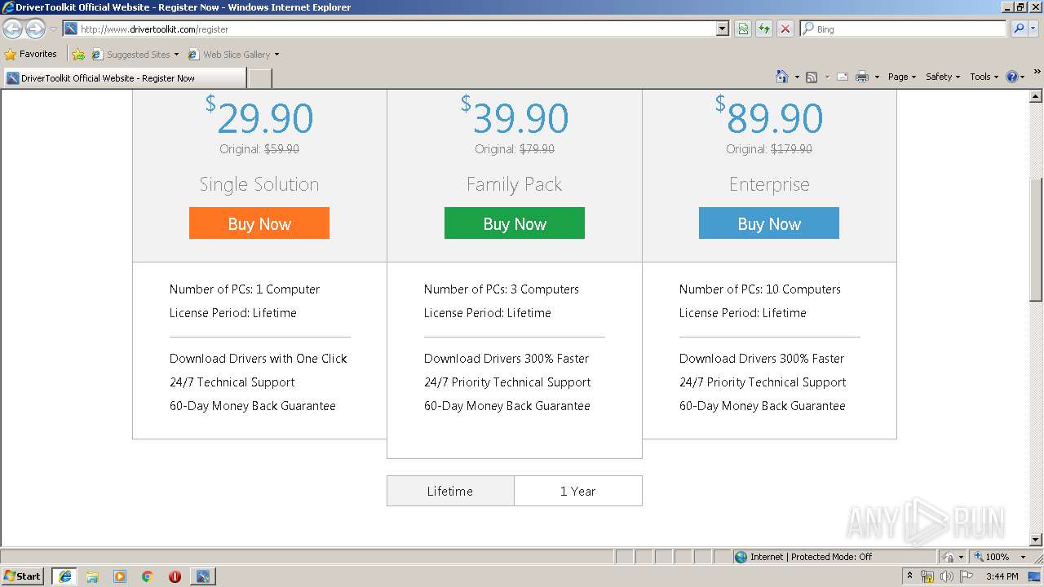Expand the Print options dropdown arrow

coord(877,77)
